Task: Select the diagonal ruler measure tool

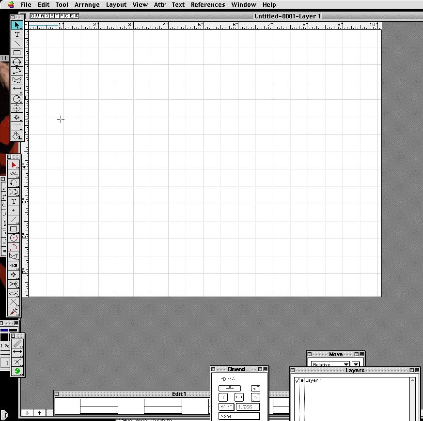Action: (x=17, y=343)
